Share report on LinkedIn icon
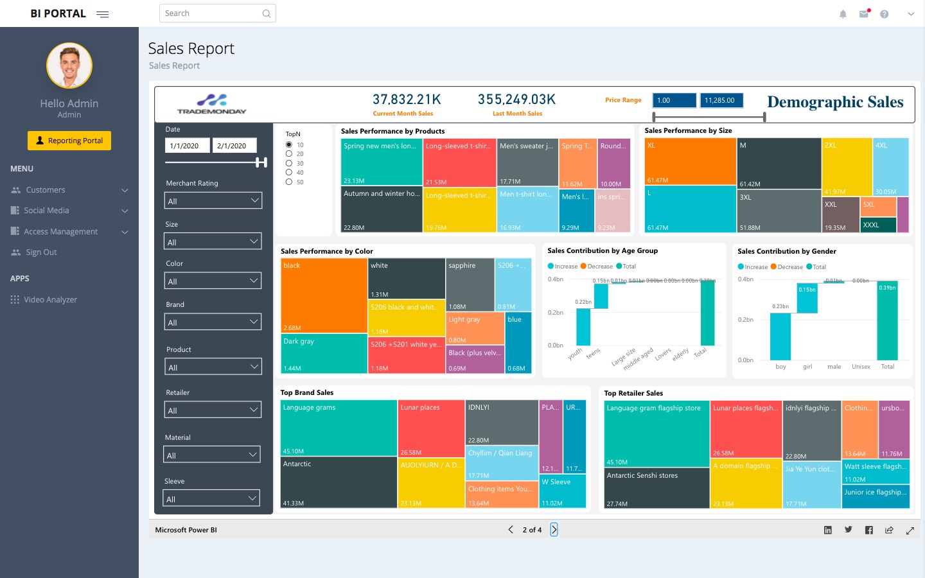The height and width of the screenshot is (578, 925). (828, 530)
